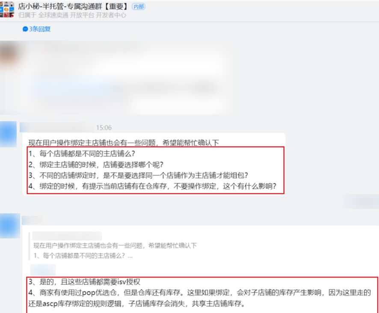Click the group title 店小秘-半托管-专属沟通群
Image resolution: width=379 pixels, height=313 pixels.
click(73, 6)
